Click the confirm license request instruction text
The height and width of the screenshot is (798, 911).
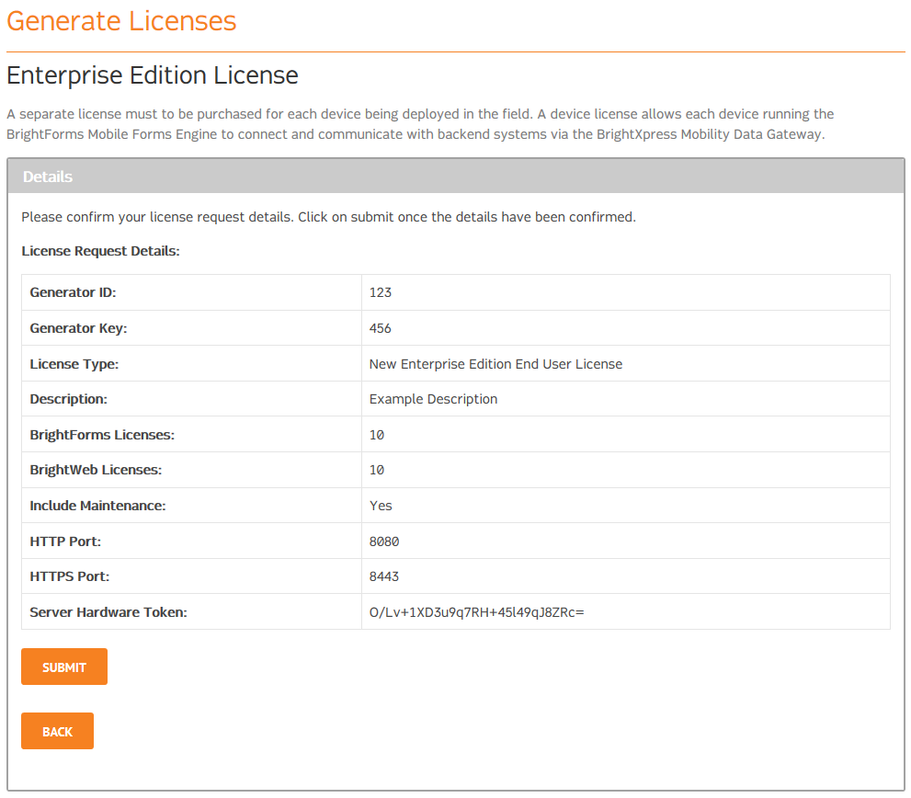coord(328,218)
